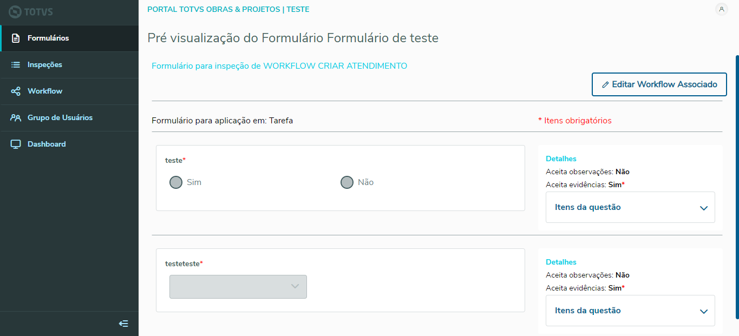The image size is (739, 336).
Task: Click the Dashboard monitor icon
Action: pos(16,144)
